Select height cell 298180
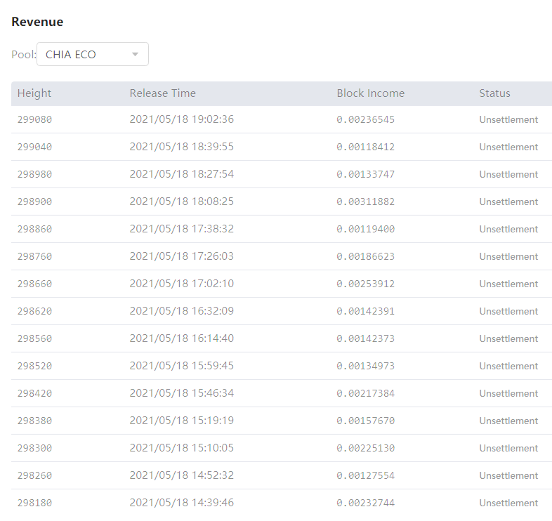Viewport: 552px width, 521px height. pyautogui.click(x=35, y=503)
